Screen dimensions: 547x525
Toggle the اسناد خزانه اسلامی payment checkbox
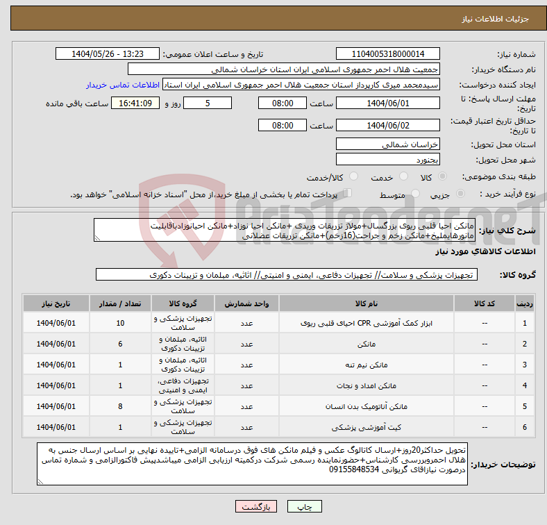pyautogui.click(x=347, y=192)
